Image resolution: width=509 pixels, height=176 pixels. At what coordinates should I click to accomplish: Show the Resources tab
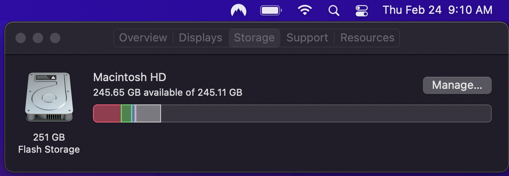point(367,38)
